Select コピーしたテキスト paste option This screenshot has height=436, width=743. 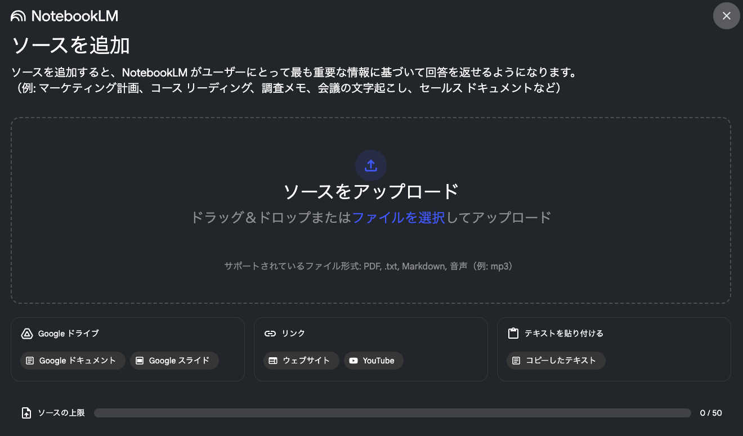tap(556, 361)
